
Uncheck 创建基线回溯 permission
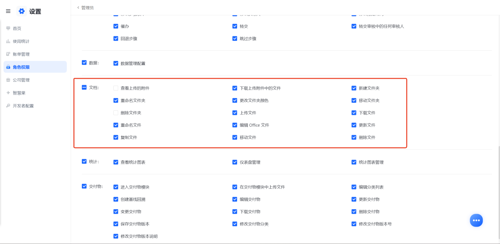[x=116, y=199]
